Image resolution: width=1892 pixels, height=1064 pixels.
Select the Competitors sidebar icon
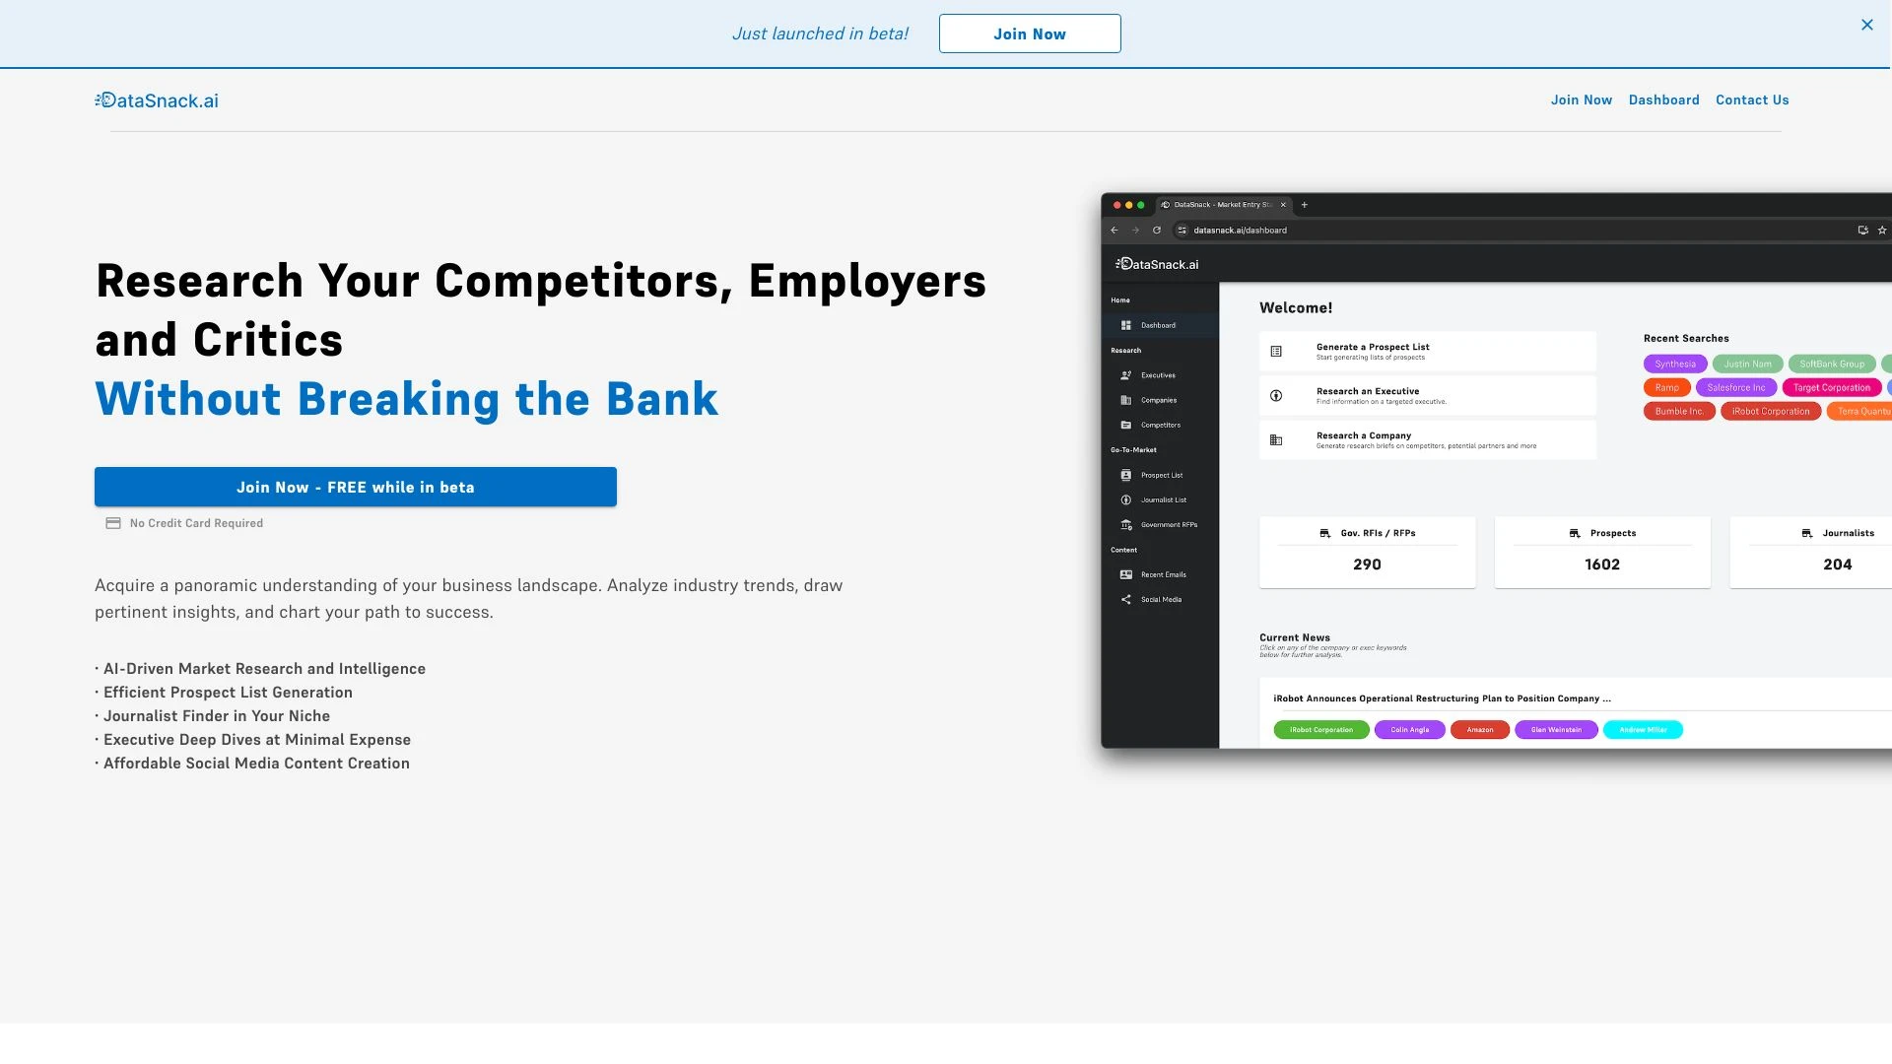click(x=1126, y=425)
